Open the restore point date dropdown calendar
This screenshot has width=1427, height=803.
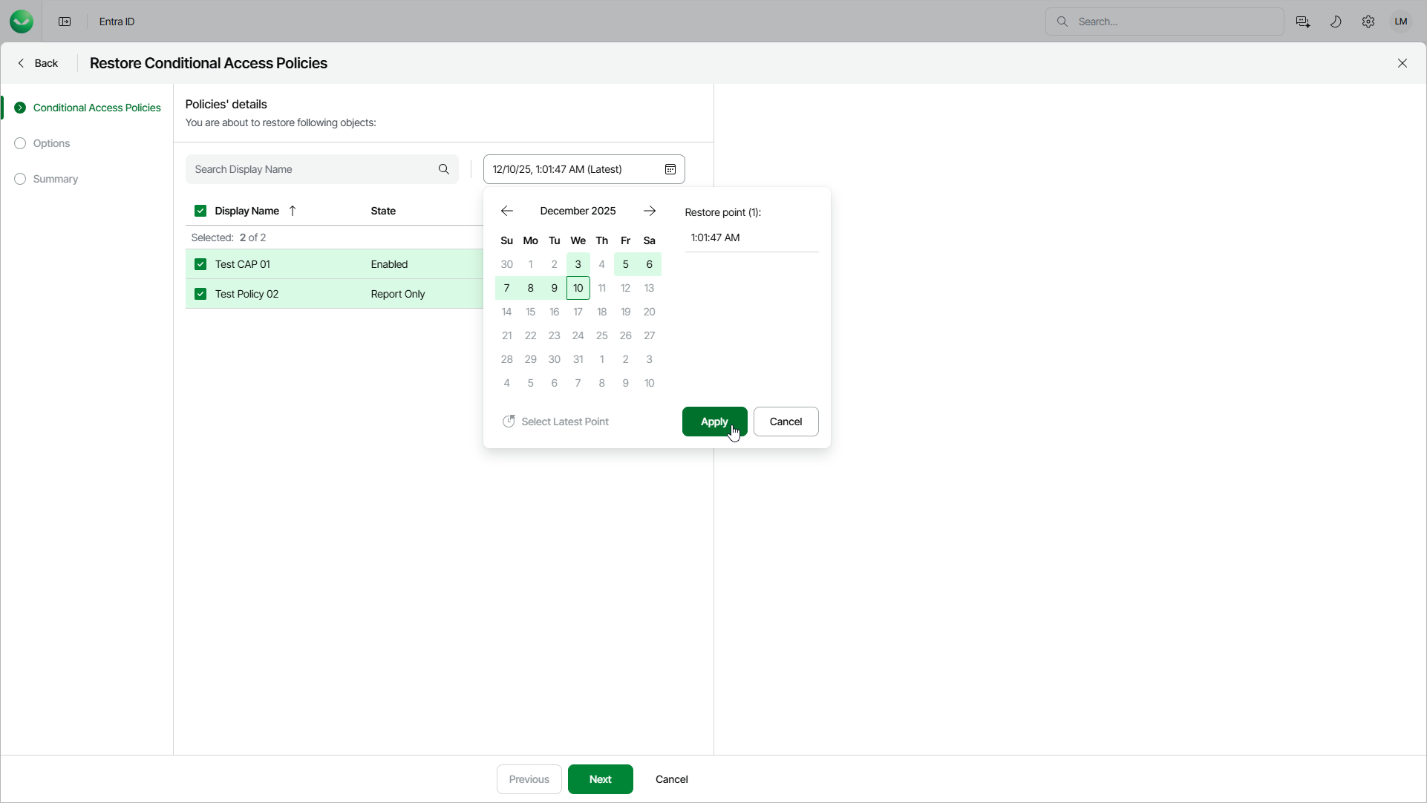[x=670, y=169]
